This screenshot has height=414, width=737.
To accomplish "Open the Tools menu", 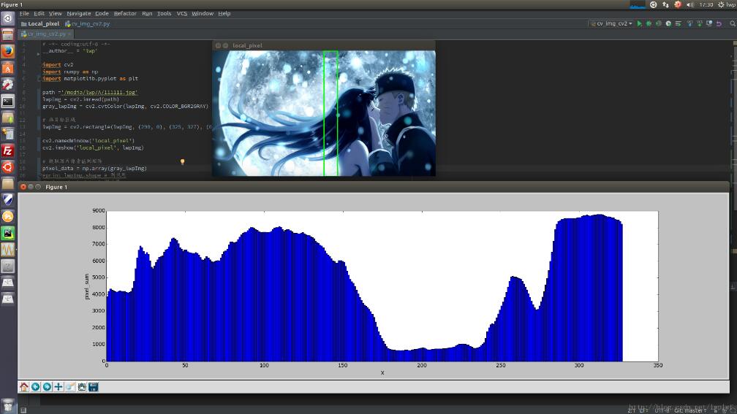I will tap(164, 14).
